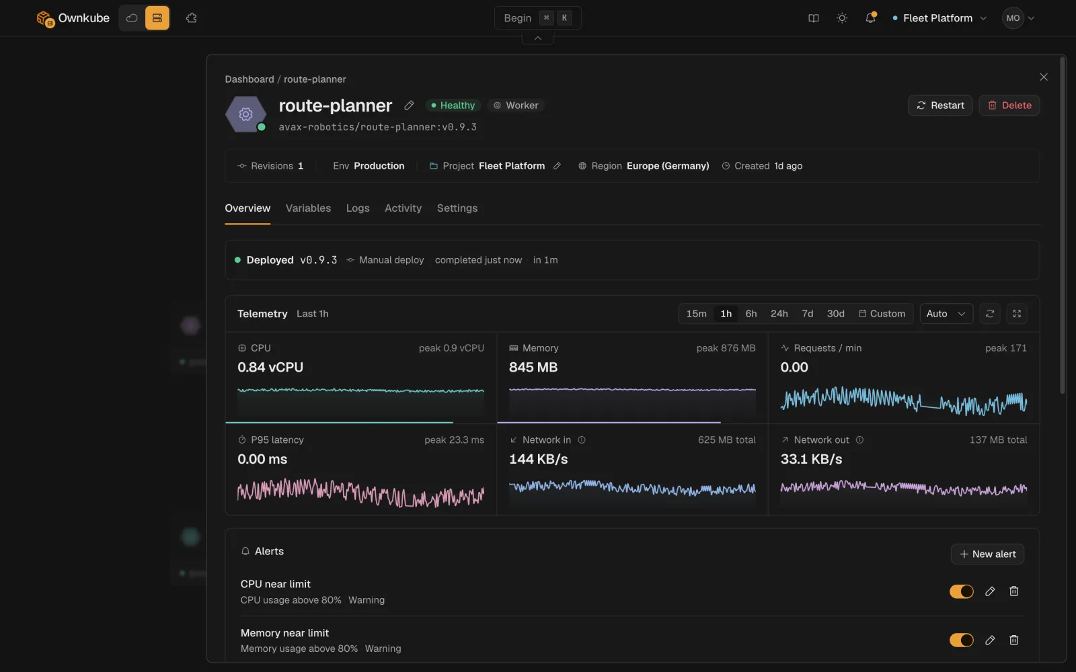Show Network out info tooltip icon
The height and width of the screenshot is (672, 1076).
[859, 440]
